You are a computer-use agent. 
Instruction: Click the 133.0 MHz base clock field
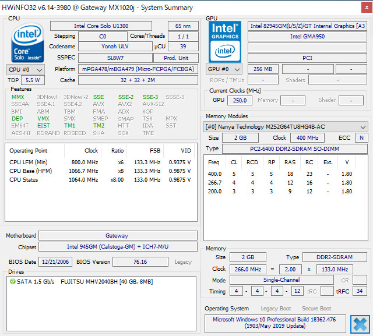(335, 269)
